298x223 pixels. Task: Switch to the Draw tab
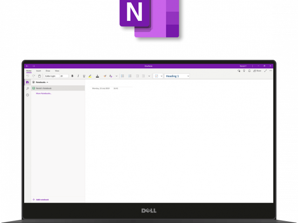(47, 71)
